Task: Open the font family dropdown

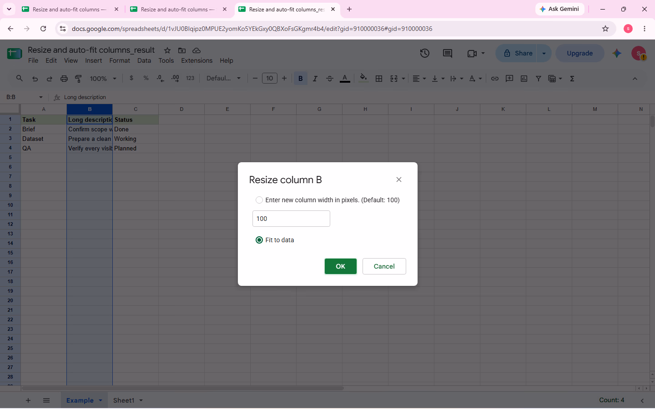Action: click(223, 79)
